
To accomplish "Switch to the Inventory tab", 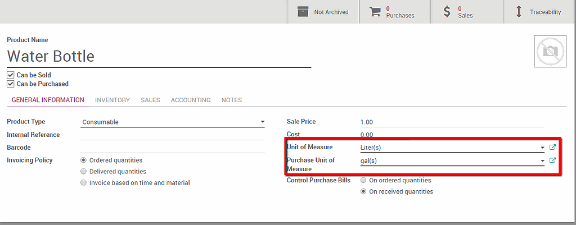I will click(x=112, y=100).
